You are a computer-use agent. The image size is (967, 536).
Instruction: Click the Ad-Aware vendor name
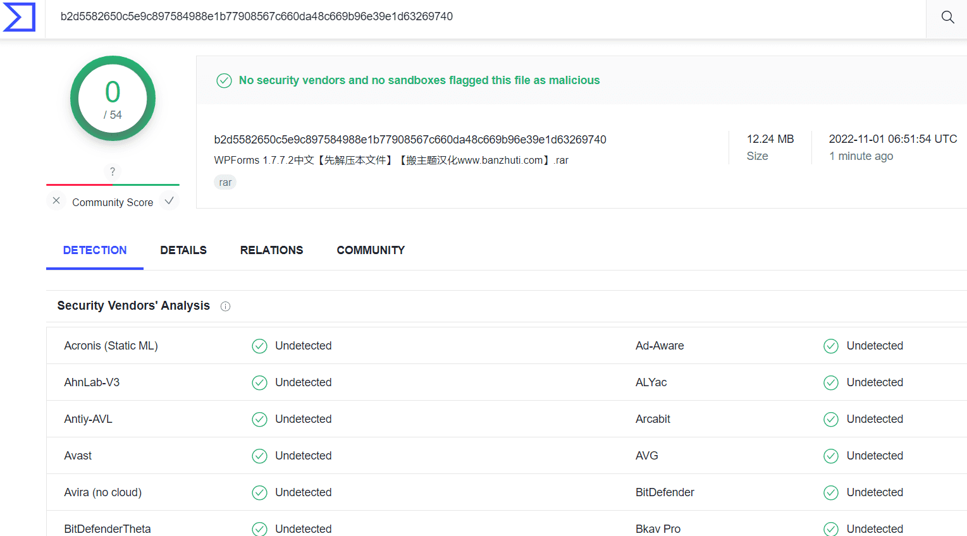[x=660, y=346]
